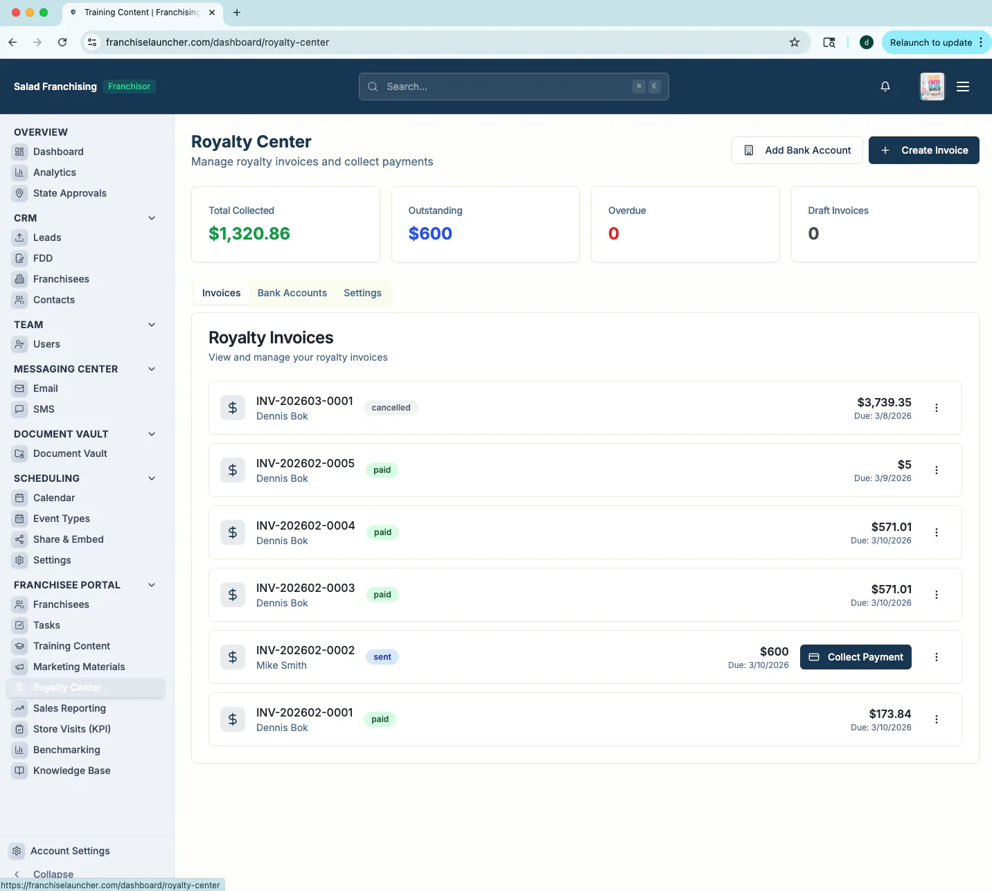Switch to the royalty Settings tab

(362, 293)
